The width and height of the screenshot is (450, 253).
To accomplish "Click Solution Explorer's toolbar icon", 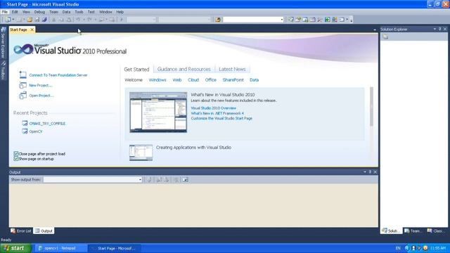I will click(385, 37).
